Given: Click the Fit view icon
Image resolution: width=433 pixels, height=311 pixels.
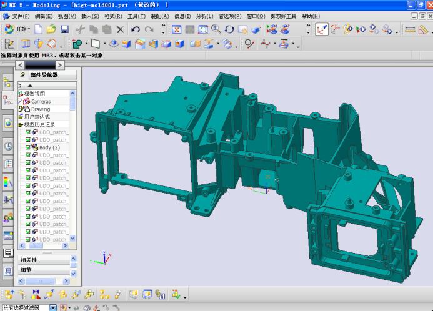Looking at the screenshot, I should (176, 29).
